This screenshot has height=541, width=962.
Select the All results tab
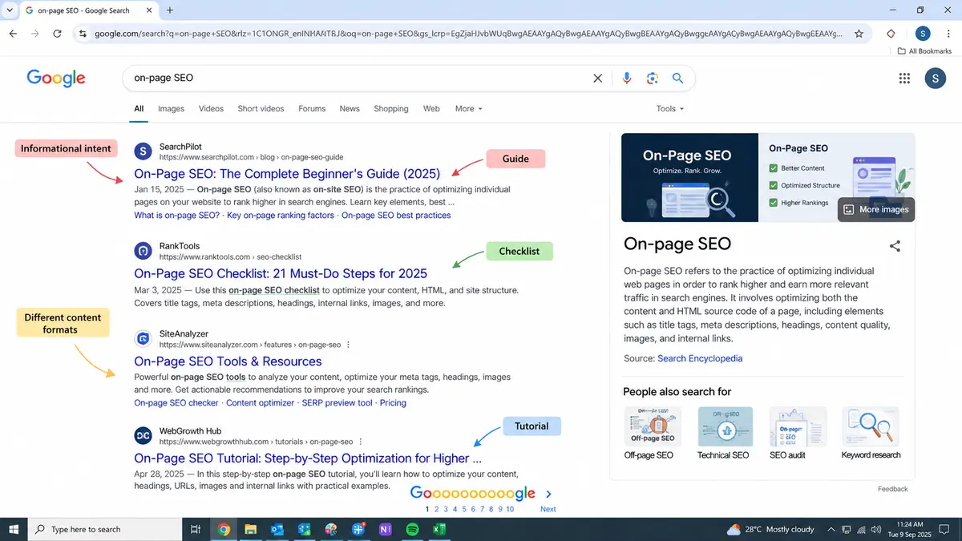(139, 108)
